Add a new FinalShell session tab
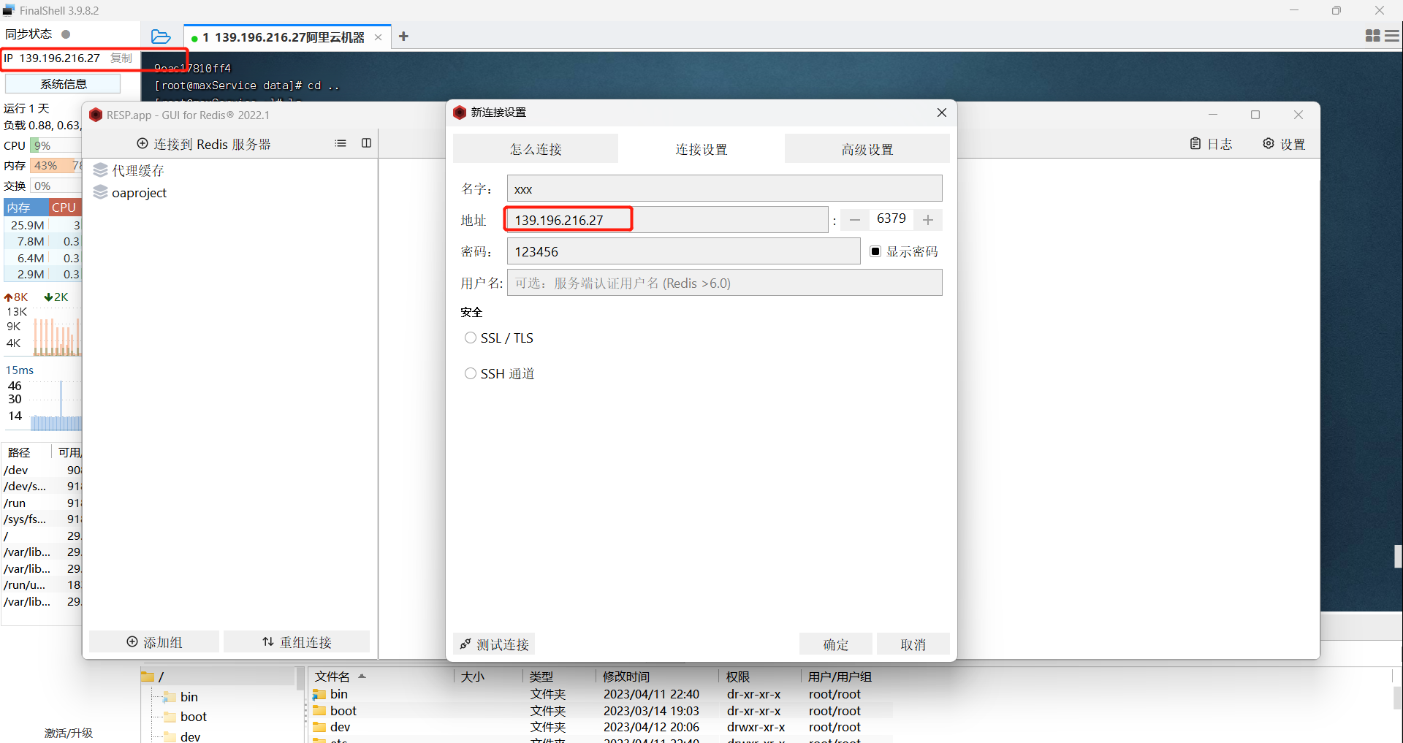1403x743 pixels. click(403, 37)
